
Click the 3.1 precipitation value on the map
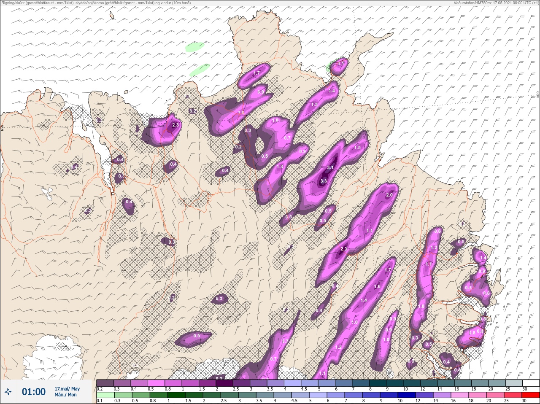[x=330, y=167]
